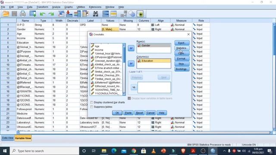Screen dimensions: 276x155
Task: Click the Paste button in Crosstabs
Action: pos(128,113)
